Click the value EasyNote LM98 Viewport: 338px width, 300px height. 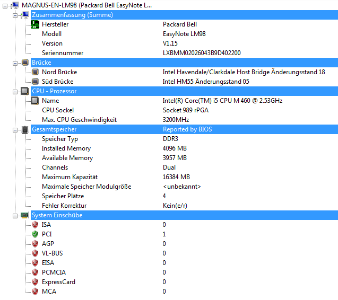tap(184, 34)
